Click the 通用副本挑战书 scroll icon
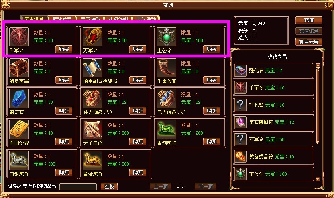 point(93,68)
